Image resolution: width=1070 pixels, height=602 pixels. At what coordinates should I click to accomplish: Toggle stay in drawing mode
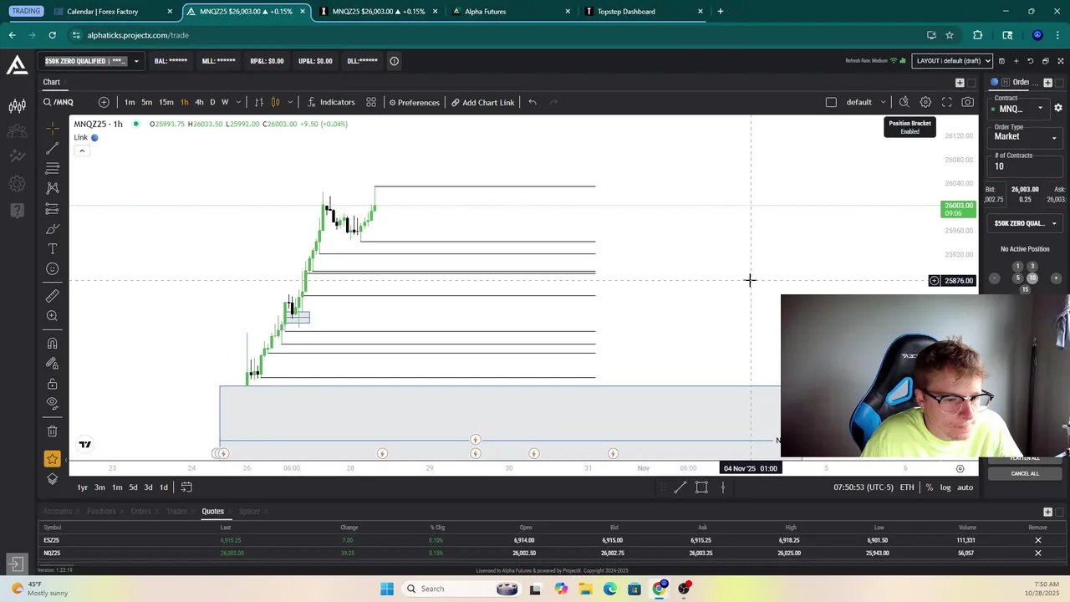tap(52, 364)
